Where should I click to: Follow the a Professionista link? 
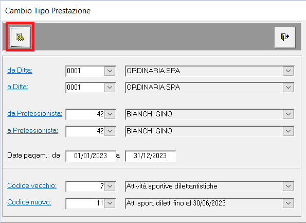(x=32, y=130)
